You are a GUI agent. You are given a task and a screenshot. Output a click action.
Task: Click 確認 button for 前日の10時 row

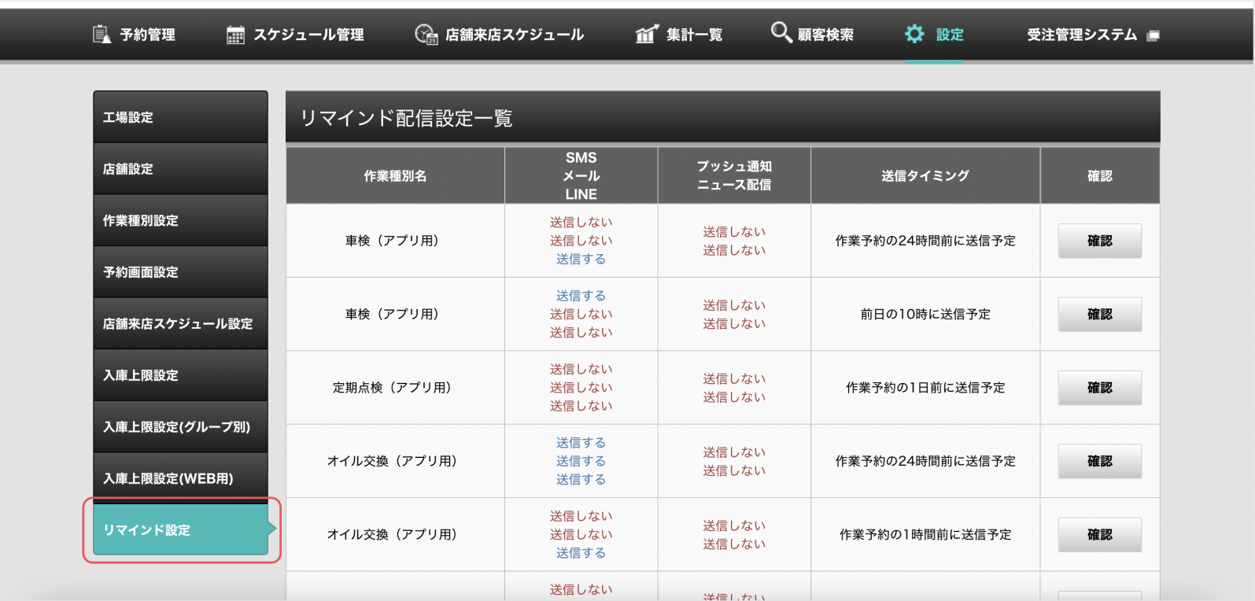(x=1099, y=314)
